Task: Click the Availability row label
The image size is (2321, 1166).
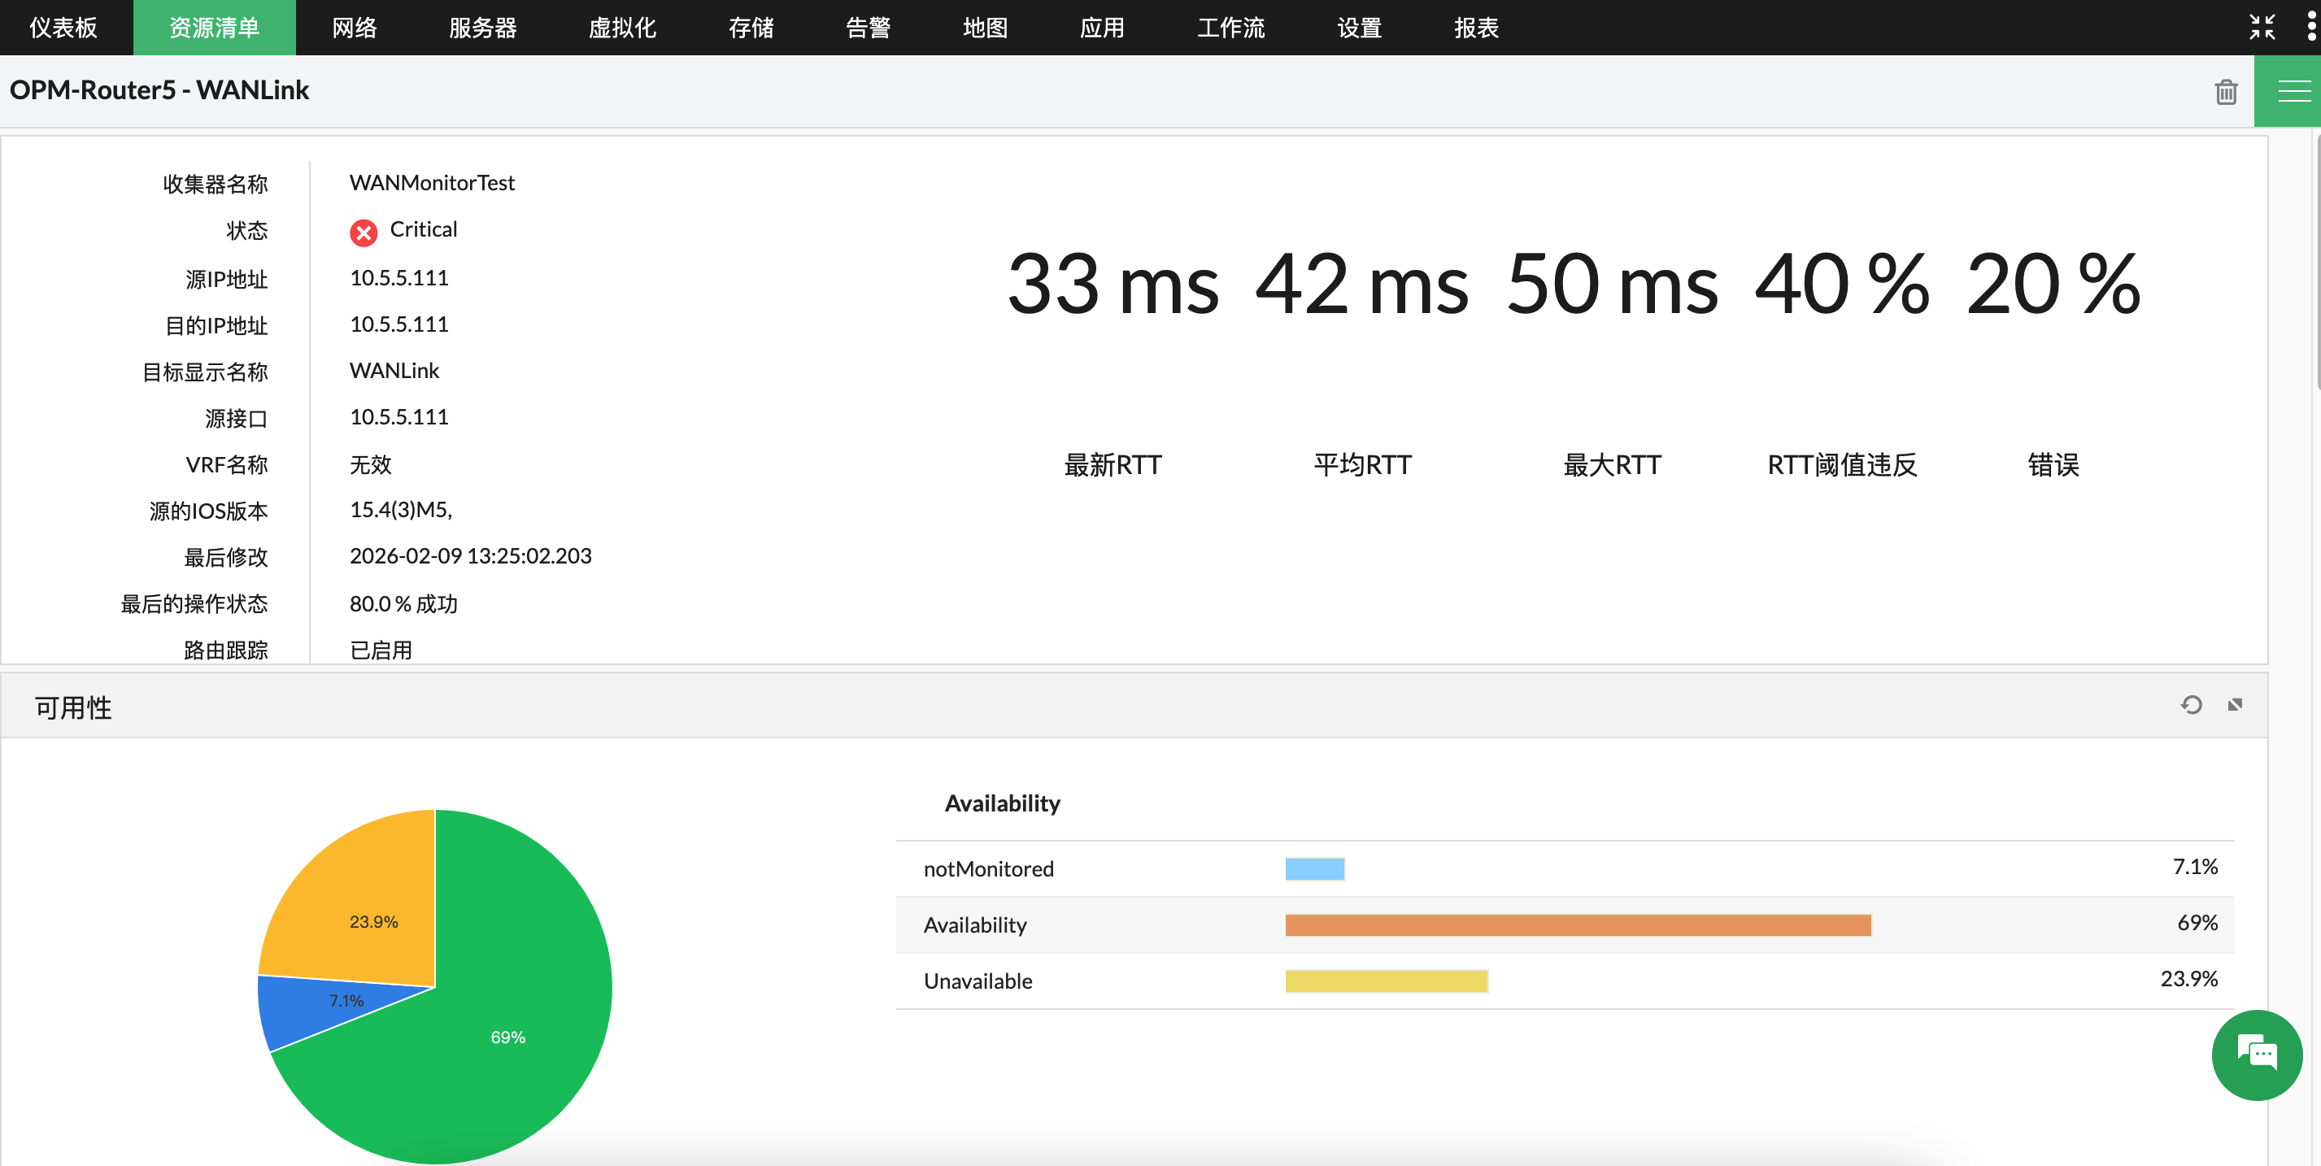Action: click(x=975, y=925)
